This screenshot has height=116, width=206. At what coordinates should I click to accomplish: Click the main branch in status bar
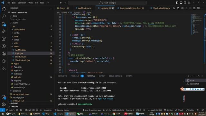pyautogui.click(x=11, y=110)
